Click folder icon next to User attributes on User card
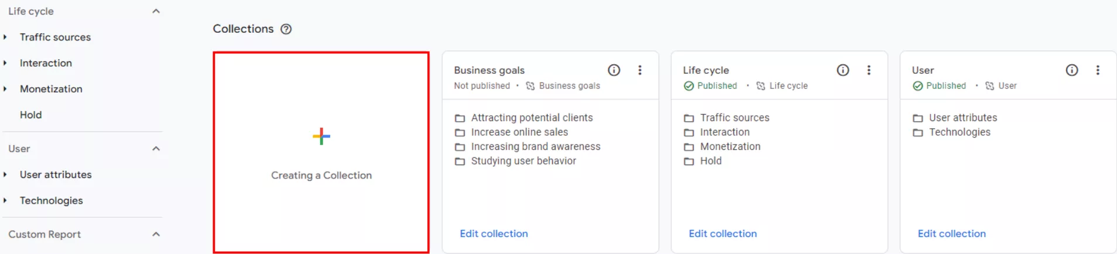Viewport: 1117px width, 254px height. tap(918, 118)
